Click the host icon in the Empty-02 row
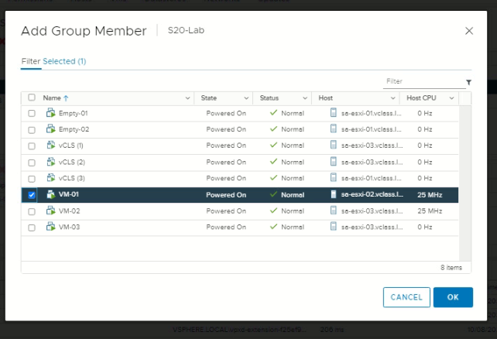Image resolution: width=497 pixels, height=339 pixels. (x=333, y=129)
